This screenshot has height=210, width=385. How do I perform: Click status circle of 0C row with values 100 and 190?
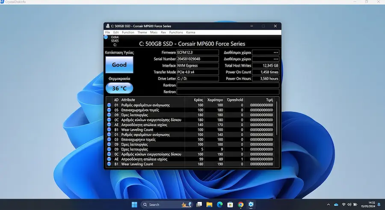(x=109, y=154)
